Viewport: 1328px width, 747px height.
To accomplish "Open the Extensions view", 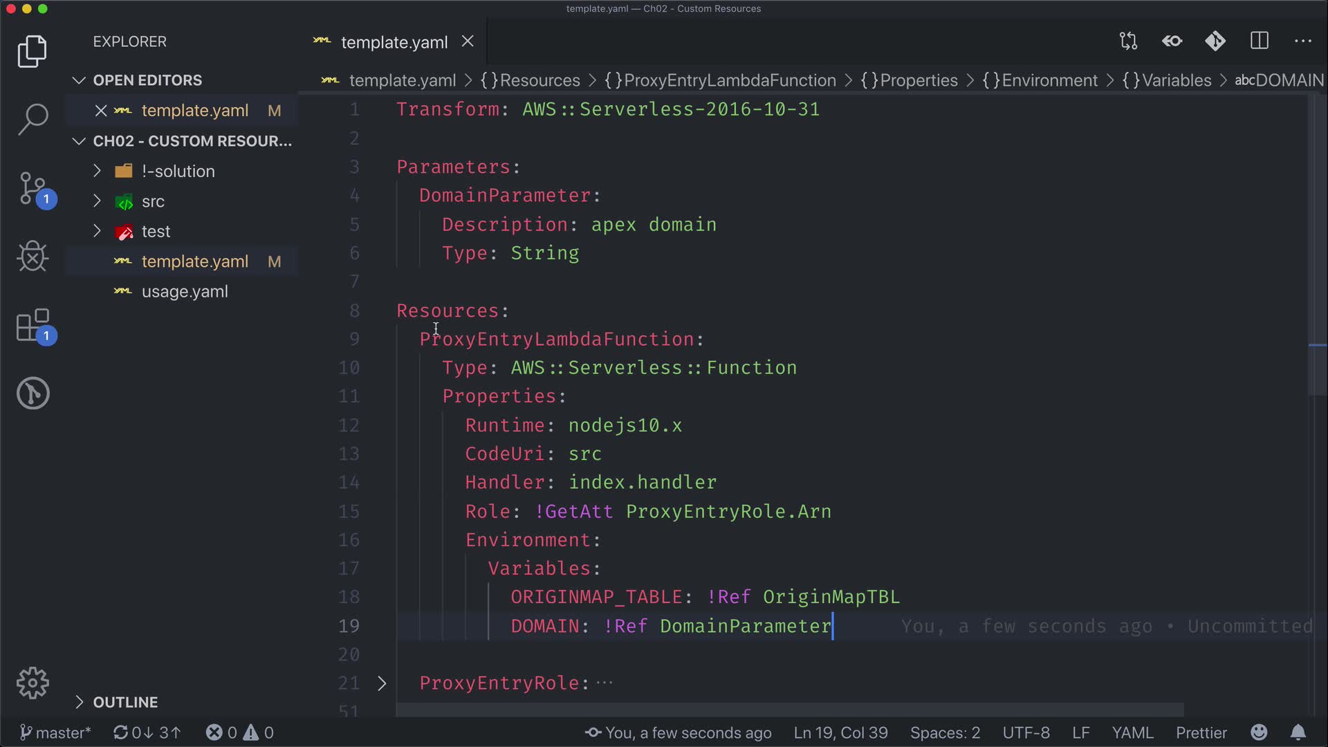I will coord(33,325).
